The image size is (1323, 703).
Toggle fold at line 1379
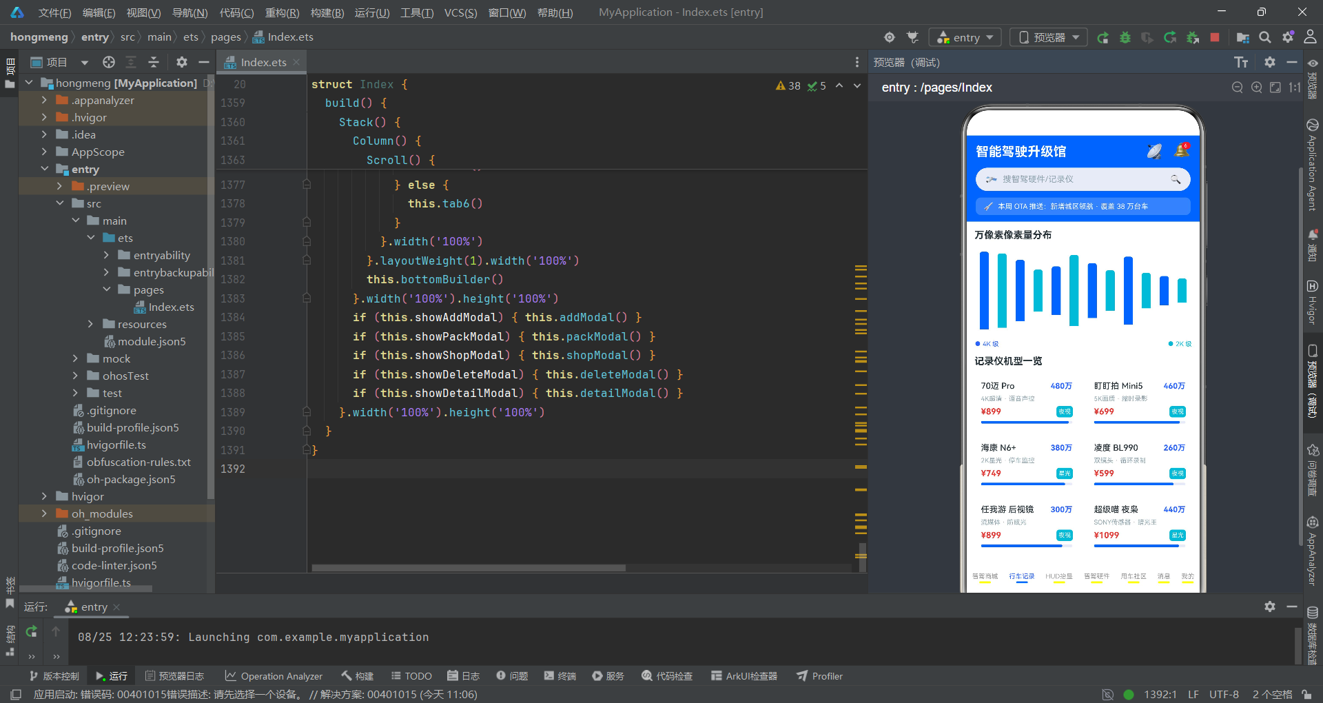point(307,223)
